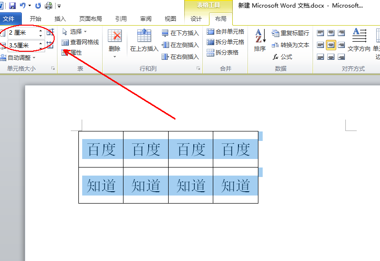Click the distribute columns icon
This screenshot has height=261, width=380.
coord(50,45)
